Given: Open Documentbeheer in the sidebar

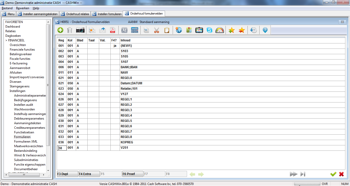Looking at the screenshot, I should (x=26, y=169).
